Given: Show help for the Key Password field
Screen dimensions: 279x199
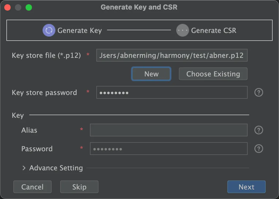Looking at the screenshot, I should (x=259, y=149).
